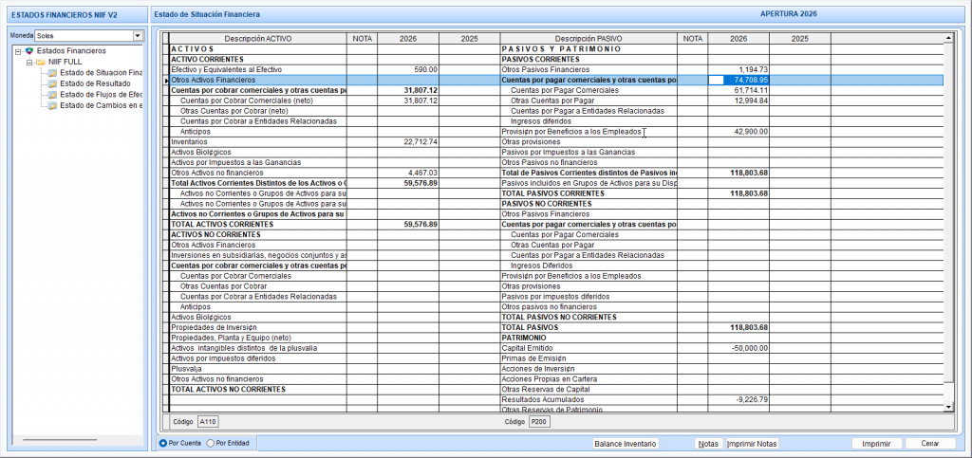Click the TOTAL PASIVOS row label
972x458 pixels.
click(x=530, y=327)
